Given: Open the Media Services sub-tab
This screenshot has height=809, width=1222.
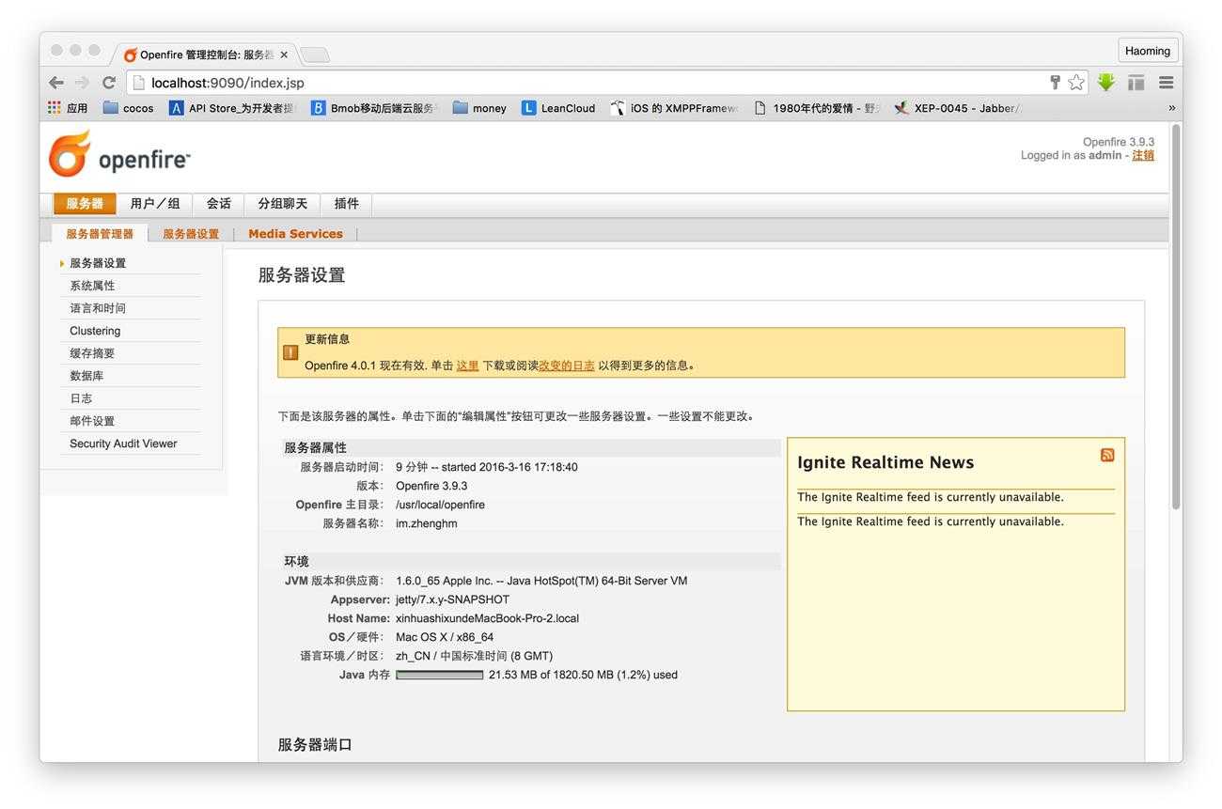Looking at the screenshot, I should point(295,234).
